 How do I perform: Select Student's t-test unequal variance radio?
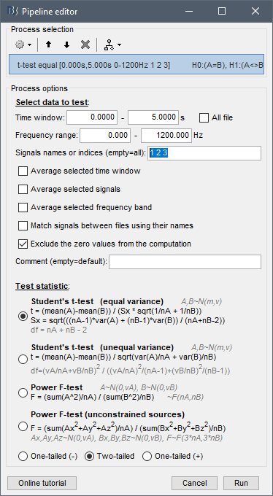pyautogui.click(x=23, y=360)
